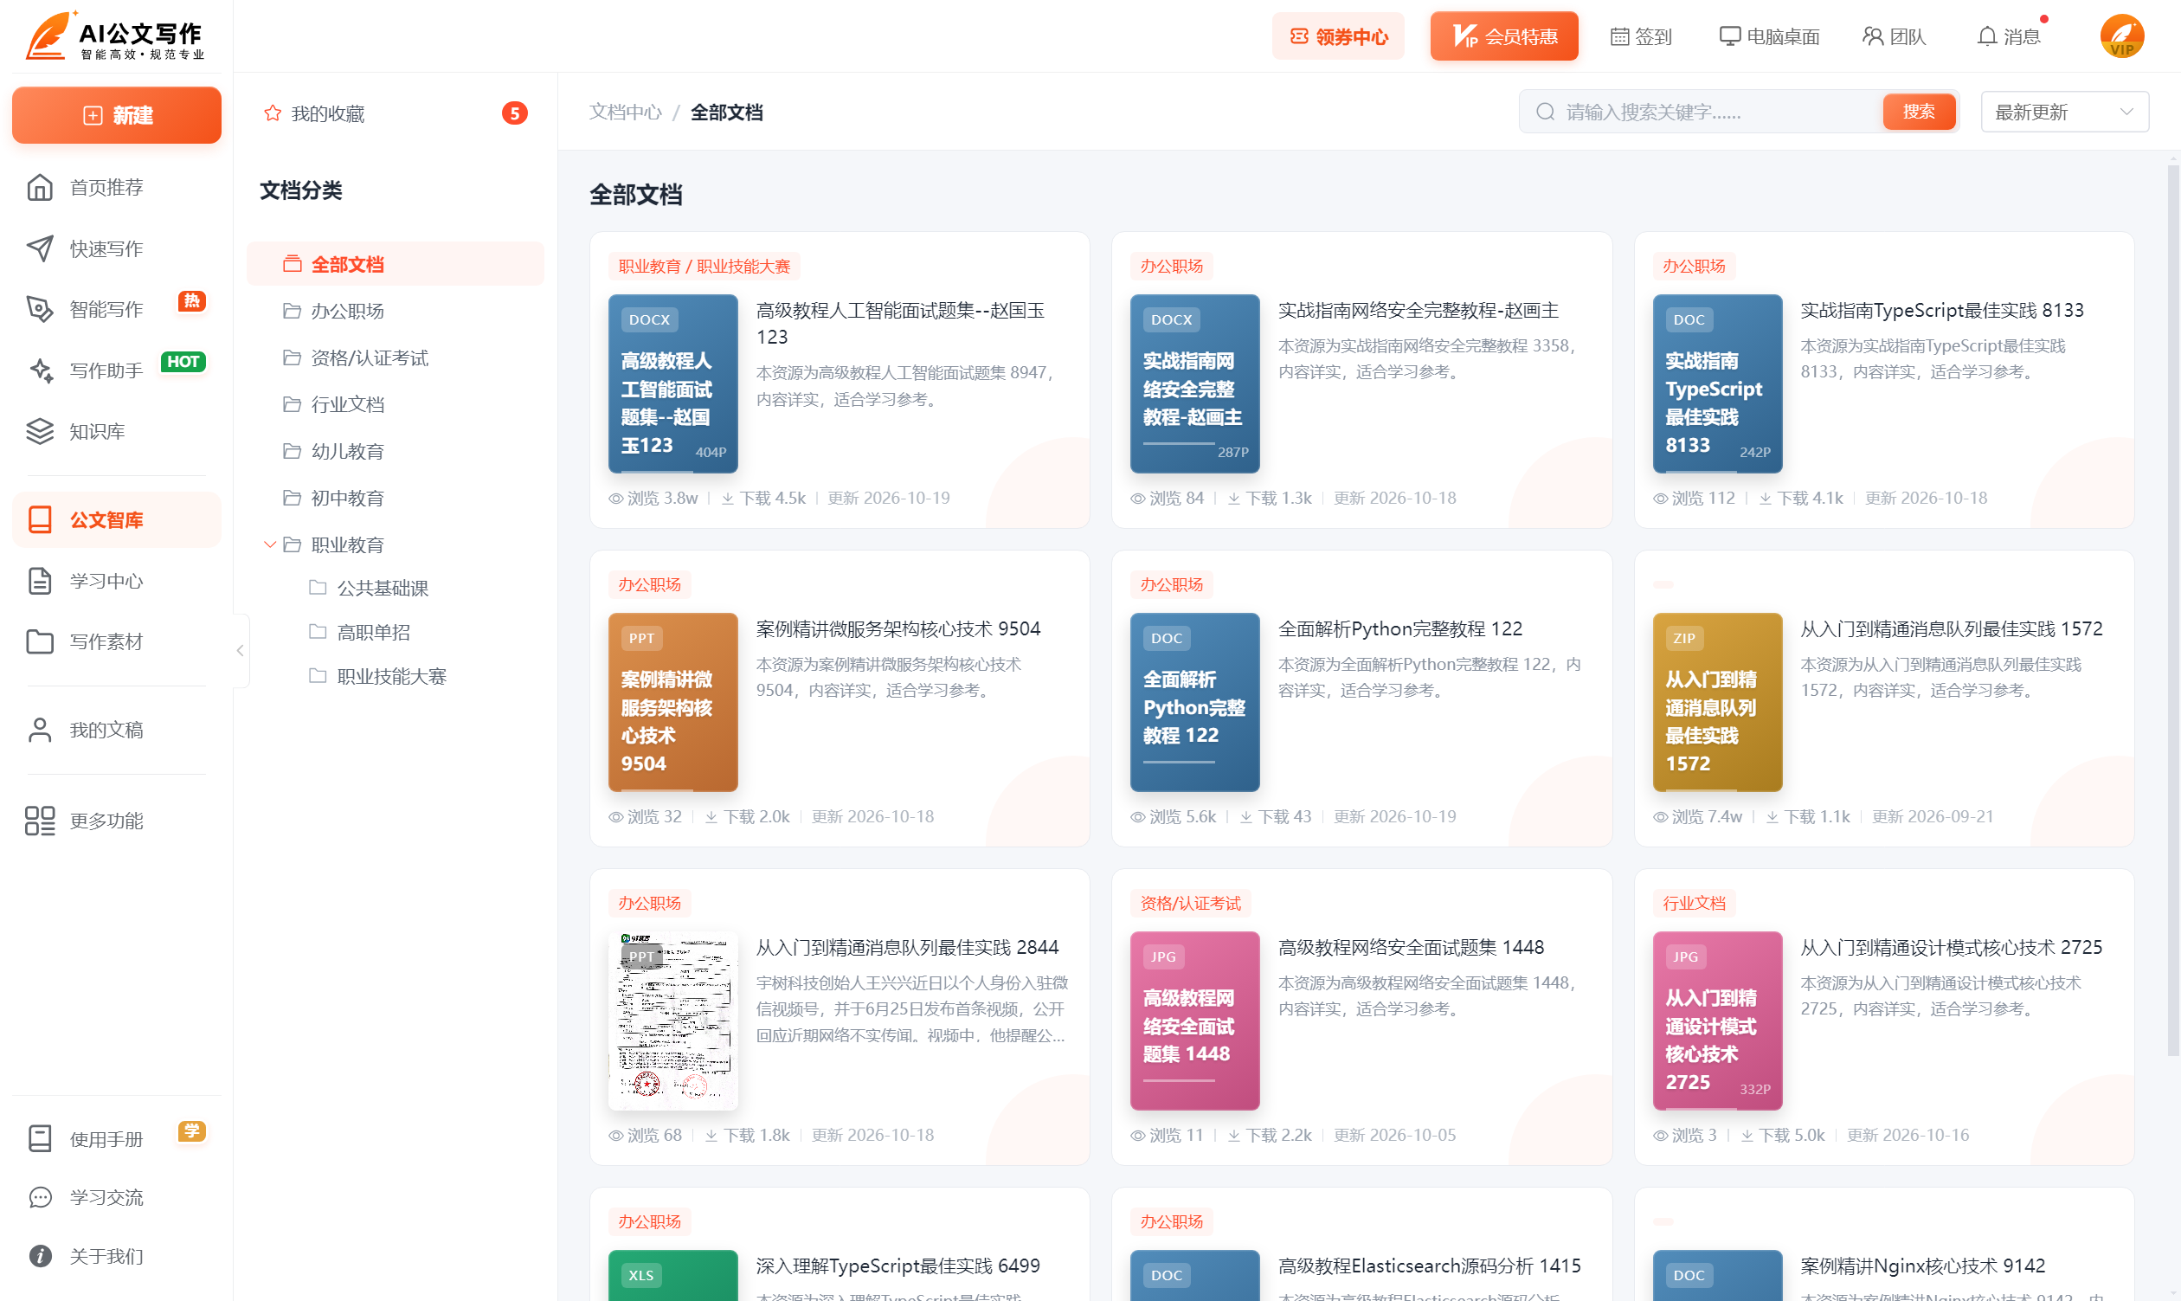Viewport: 2181px width, 1301px height.
Task: Click the 职业教育 / 职业技能大赛 tag
Action: 704,266
